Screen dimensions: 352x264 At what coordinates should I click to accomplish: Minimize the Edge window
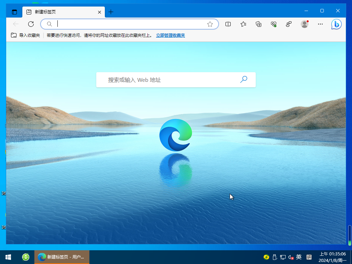(x=306, y=11)
